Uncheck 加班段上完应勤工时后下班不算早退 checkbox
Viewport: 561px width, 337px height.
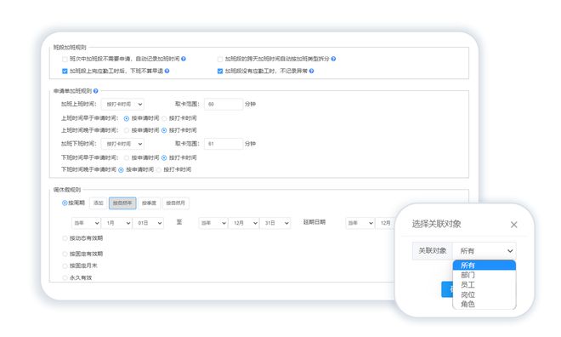coord(65,71)
